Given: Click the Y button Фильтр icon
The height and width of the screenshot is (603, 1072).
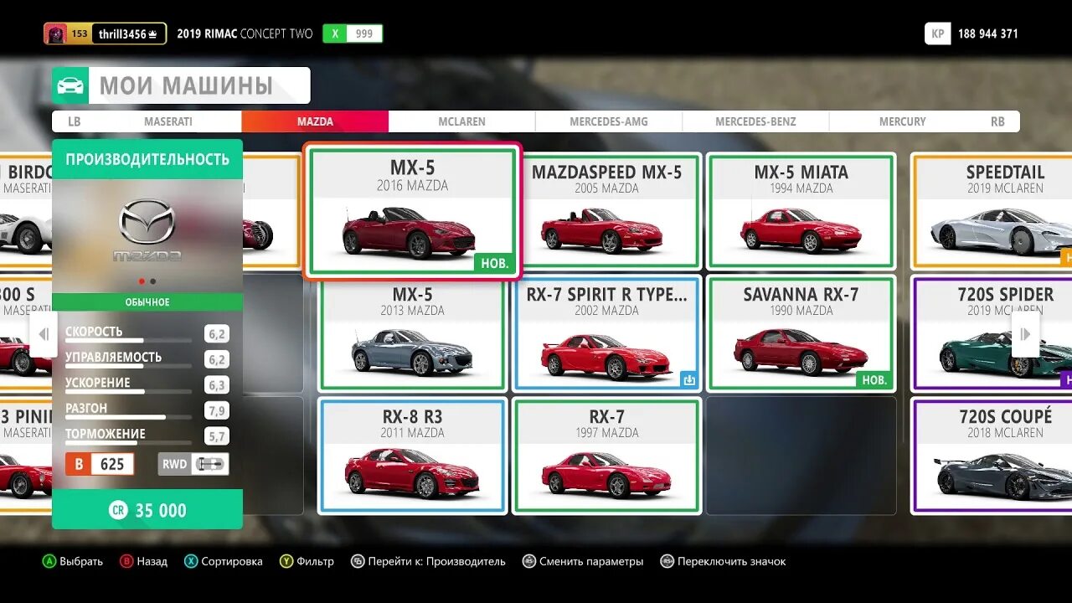Looking at the screenshot, I should point(286,561).
